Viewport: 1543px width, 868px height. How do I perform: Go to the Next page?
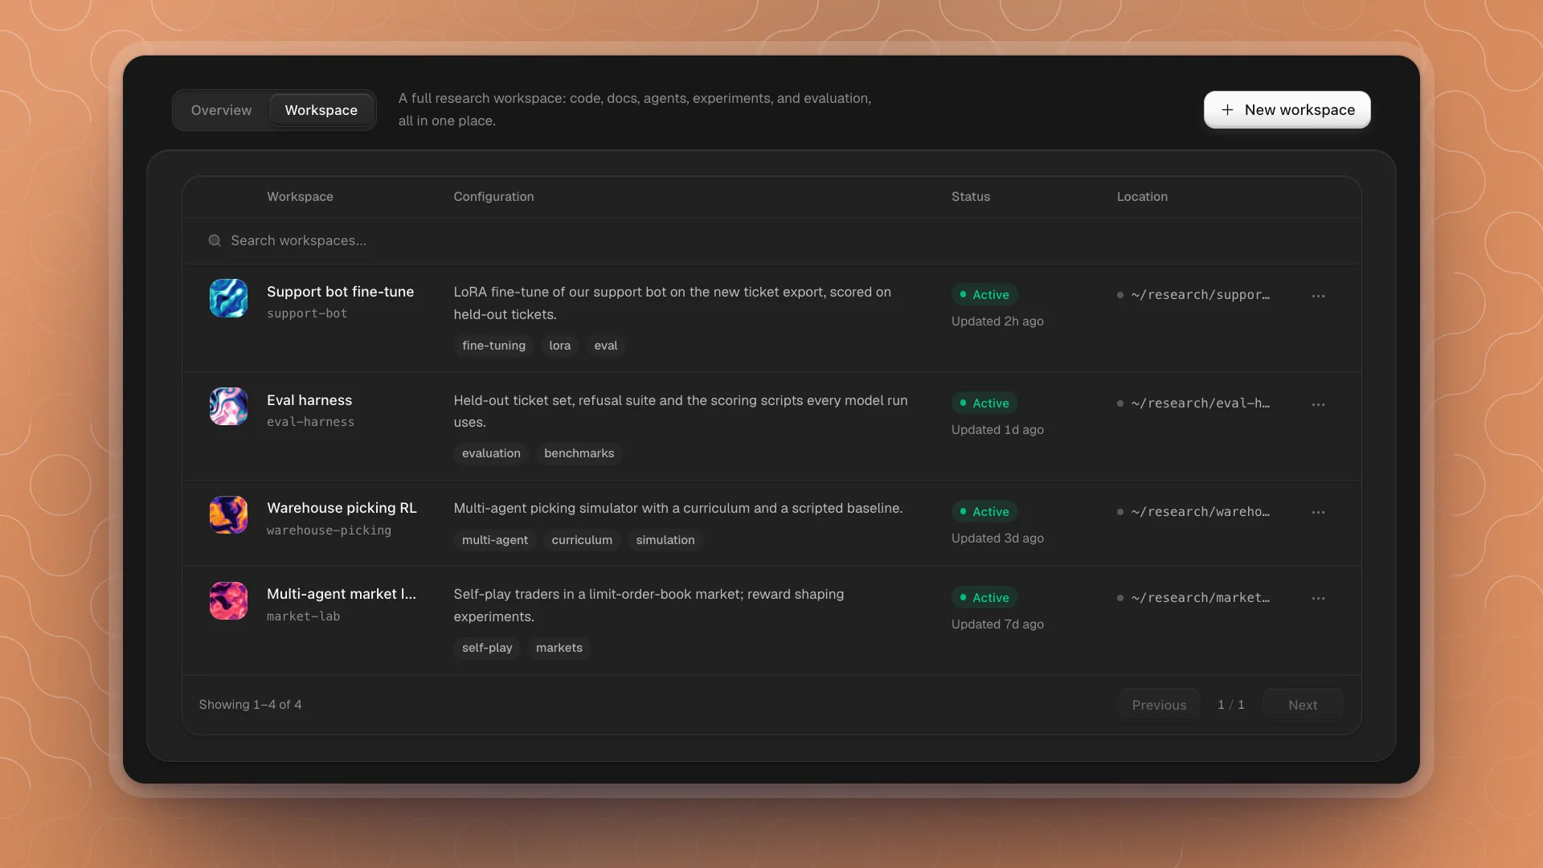point(1302,705)
